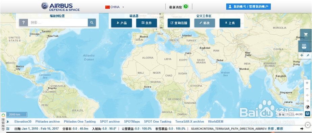Select the Elevation30 product
This screenshot has height=133, width=312.
[23, 122]
